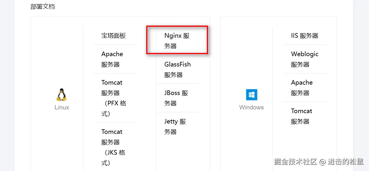Open the IIS 服务器 document

click(305, 36)
